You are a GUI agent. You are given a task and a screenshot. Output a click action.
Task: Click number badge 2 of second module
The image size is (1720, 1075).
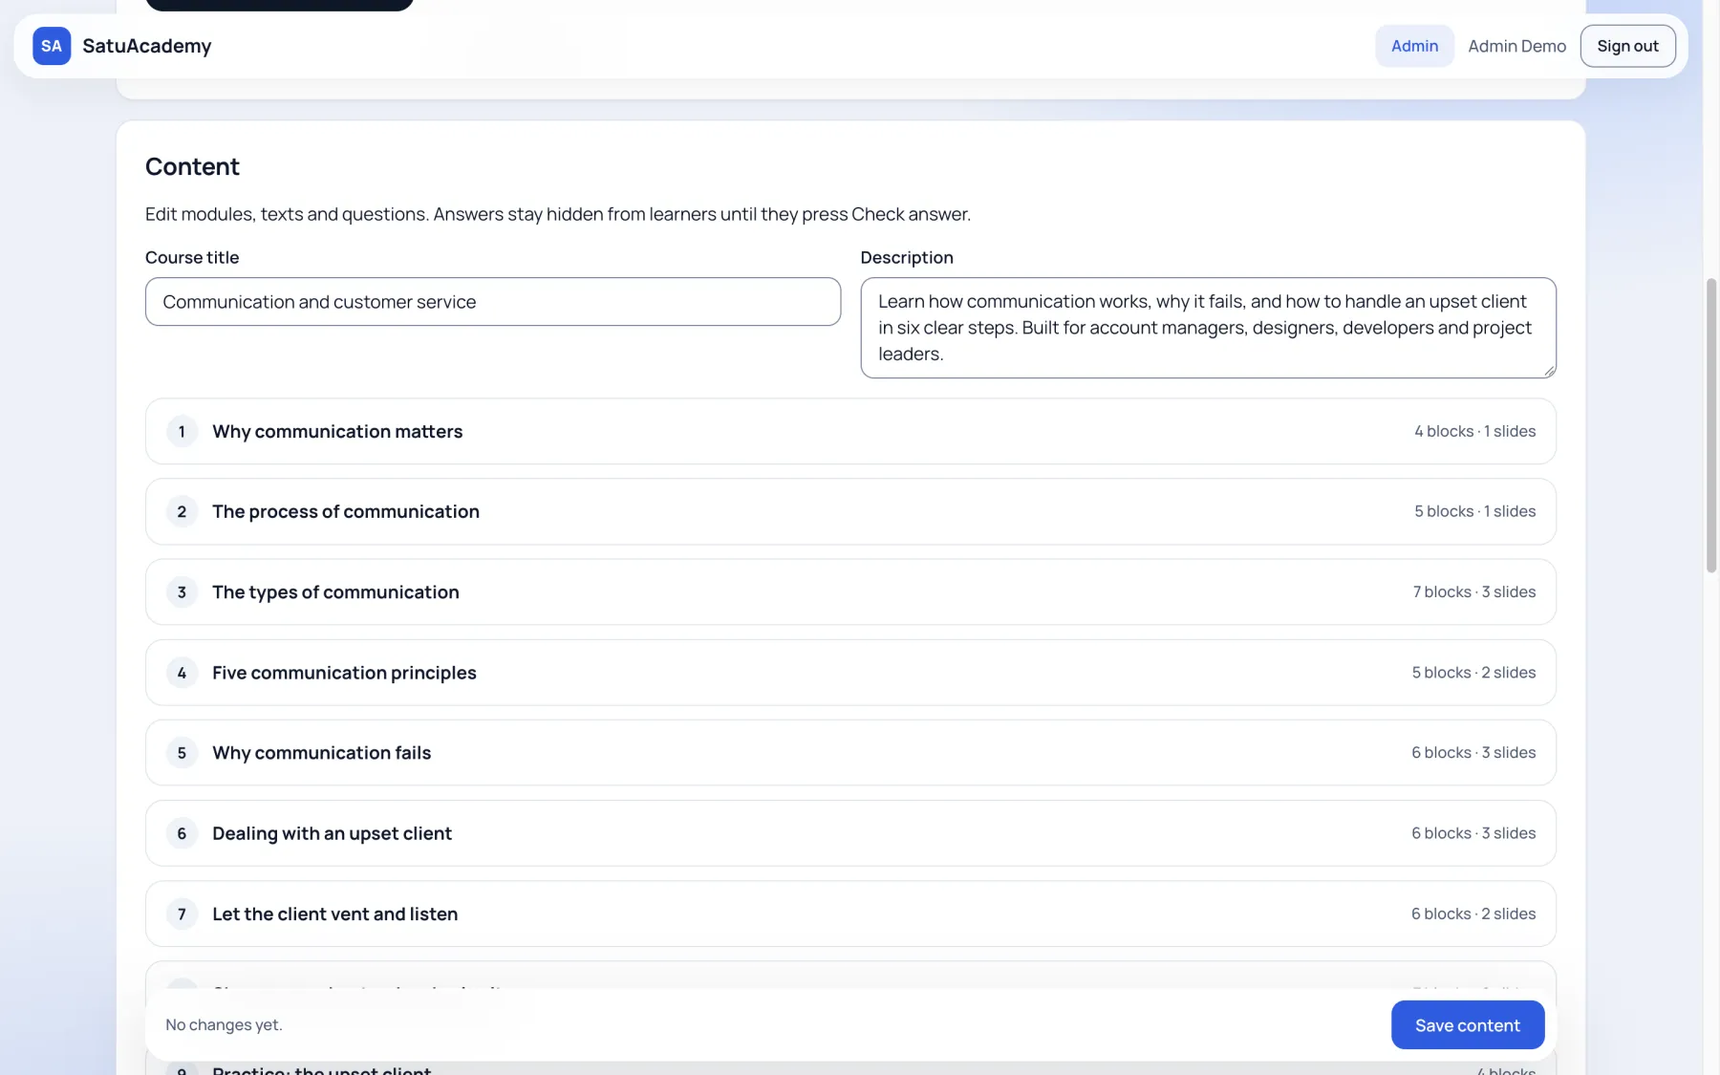[182, 511]
